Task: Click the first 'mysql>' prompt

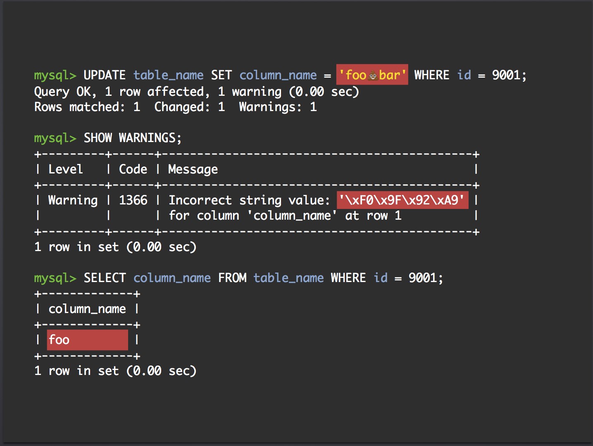Action: tap(55, 76)
